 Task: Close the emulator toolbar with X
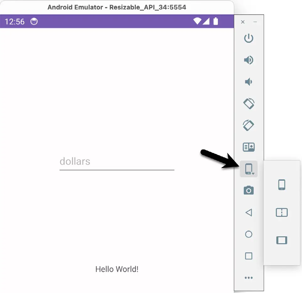pyautogui.click(x=243, y=22)
